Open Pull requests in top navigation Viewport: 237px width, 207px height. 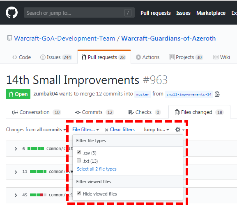(x=156, y=13)
